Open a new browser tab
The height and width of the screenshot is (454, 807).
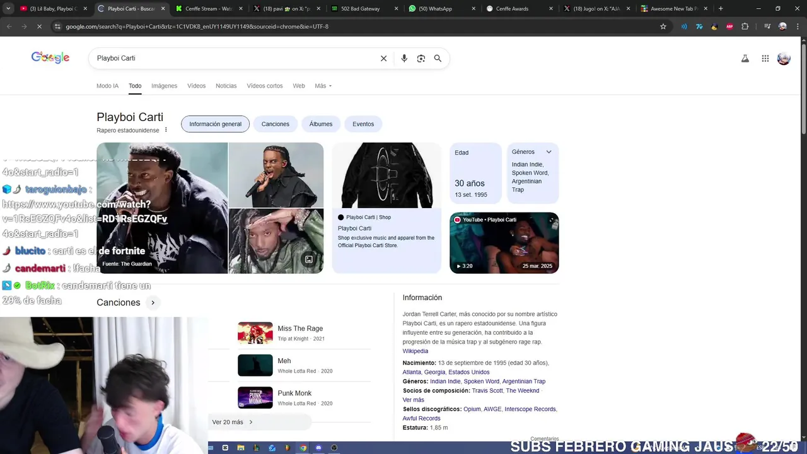coord(721,9)
